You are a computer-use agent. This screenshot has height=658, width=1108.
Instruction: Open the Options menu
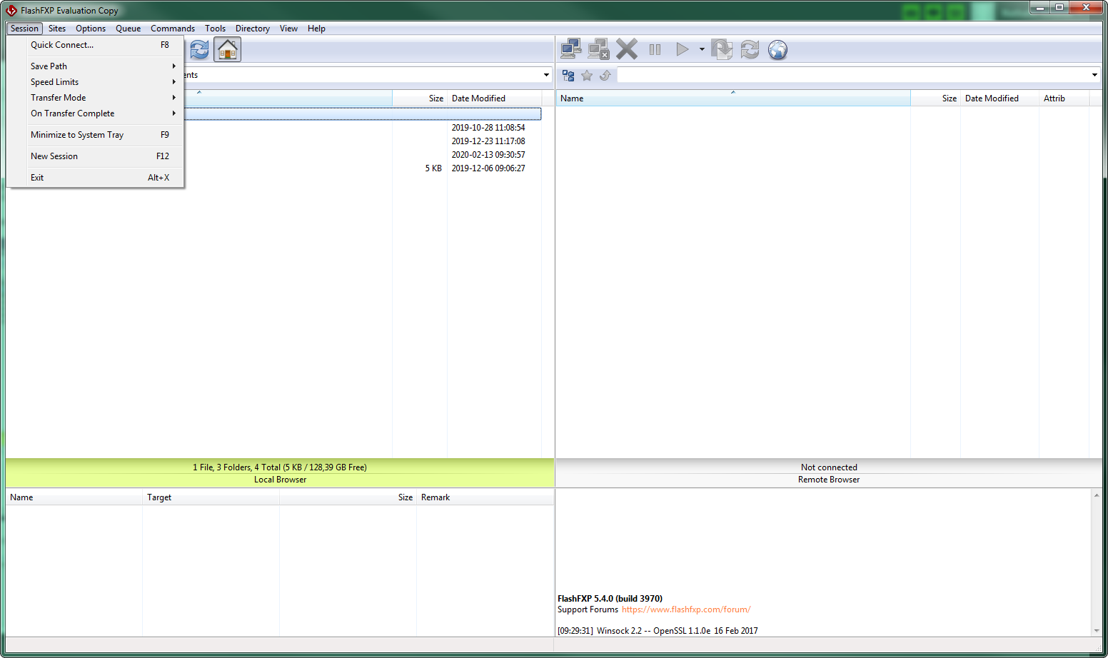click(x=91, y=29)
